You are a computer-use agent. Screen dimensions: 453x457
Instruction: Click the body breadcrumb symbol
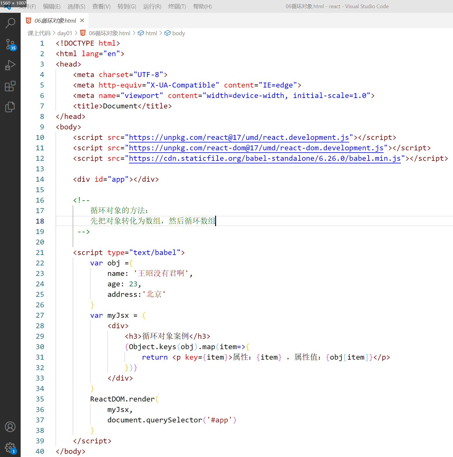point(179,33)
